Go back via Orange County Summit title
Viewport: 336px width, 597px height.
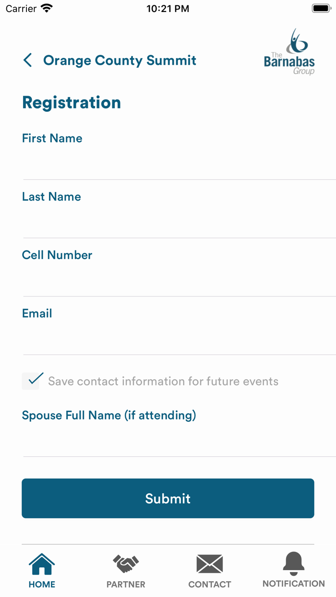pyautogui.click(x=120, y=60)
